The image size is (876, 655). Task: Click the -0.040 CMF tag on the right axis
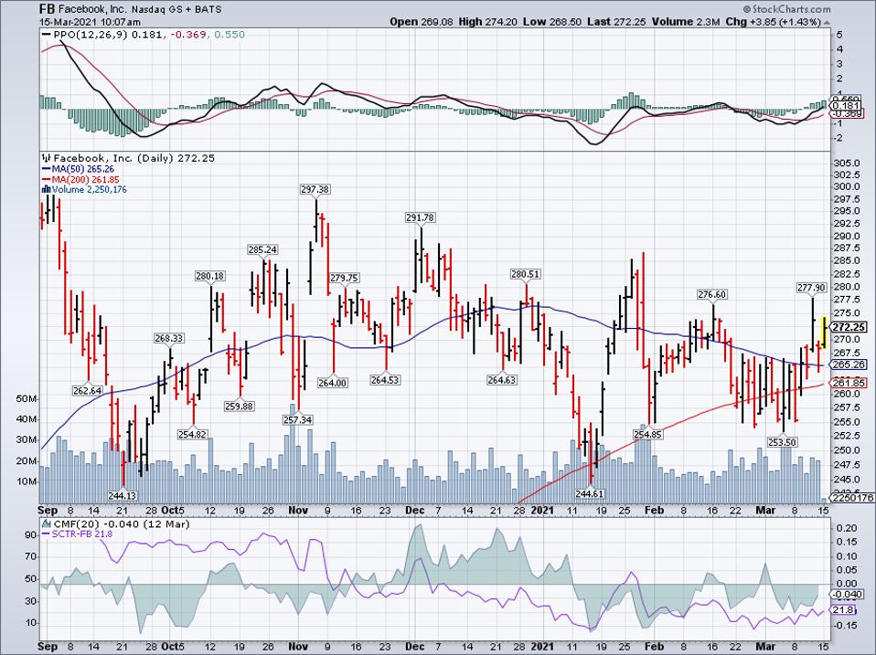[x=845, y=595]
